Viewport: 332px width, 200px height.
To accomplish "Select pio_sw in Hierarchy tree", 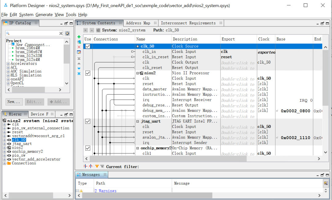I will 19,155.
